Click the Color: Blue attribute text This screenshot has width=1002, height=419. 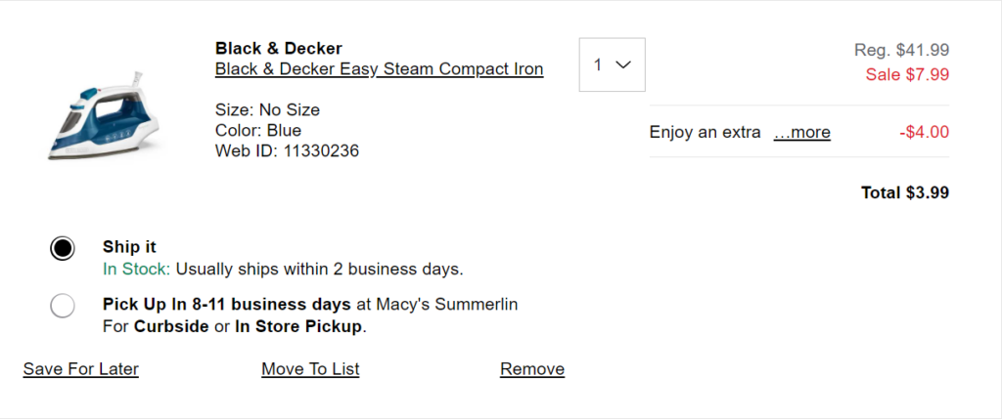pyautogui.click(x=258, y=130)
